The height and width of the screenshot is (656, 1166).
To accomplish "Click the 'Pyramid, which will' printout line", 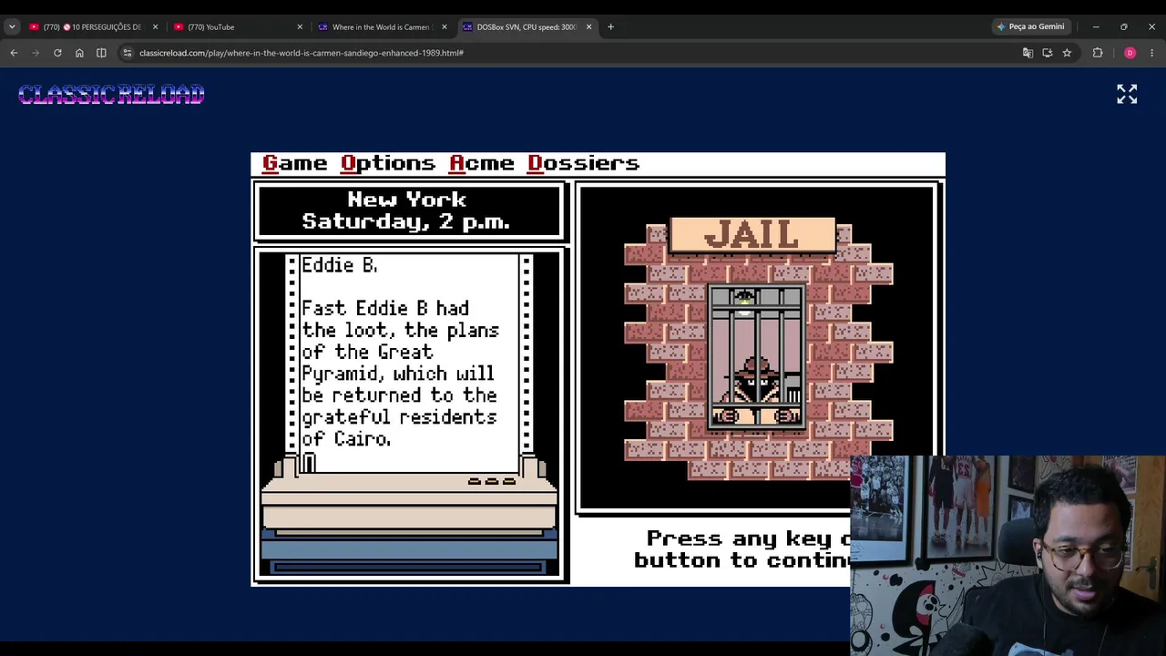I will (398, 374).
